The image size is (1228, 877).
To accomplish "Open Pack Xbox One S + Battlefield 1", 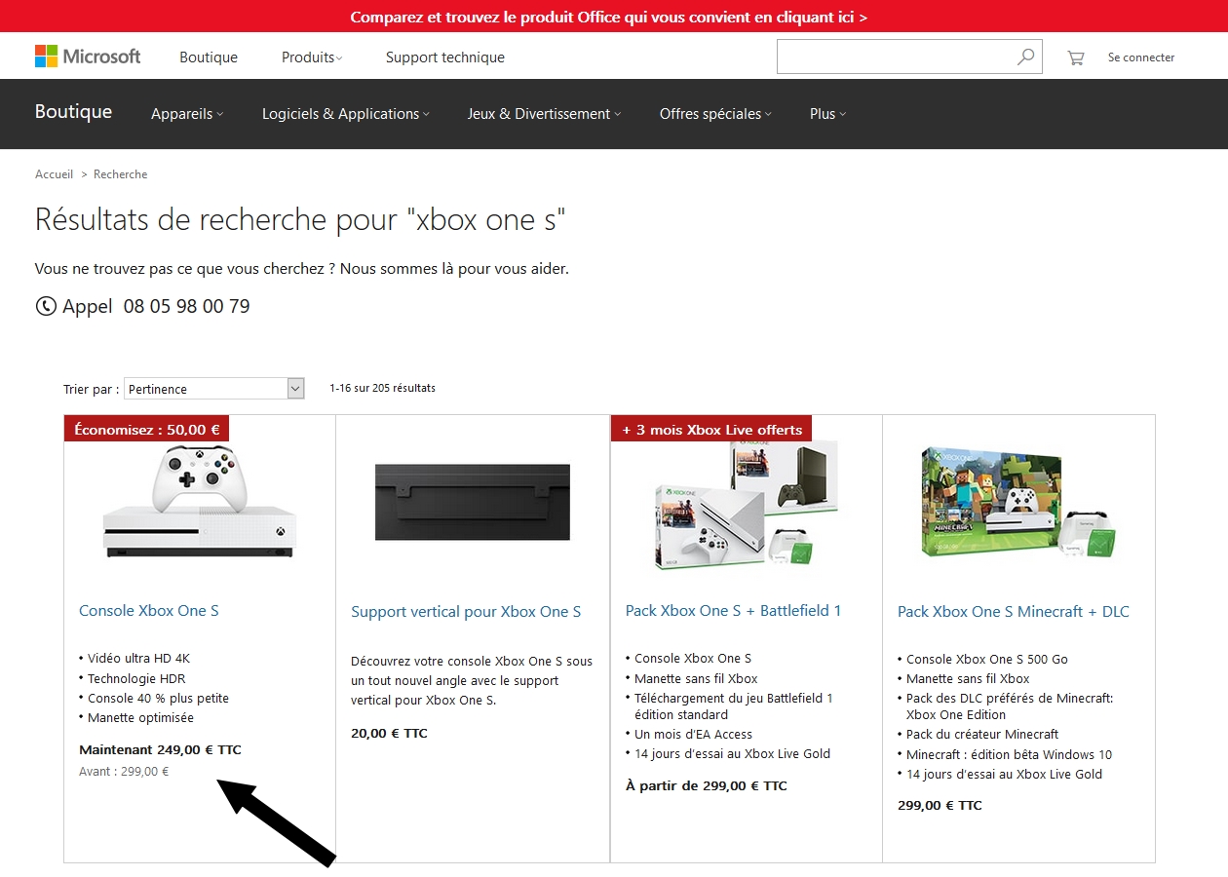I will point(733,611).
